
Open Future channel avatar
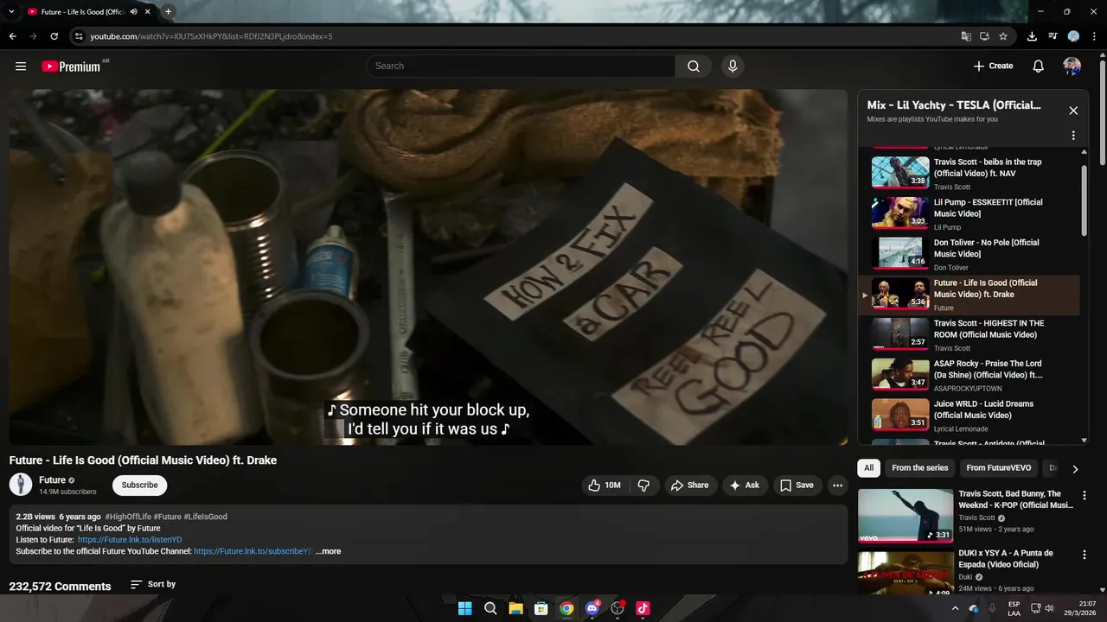click(x=21, y=485)
